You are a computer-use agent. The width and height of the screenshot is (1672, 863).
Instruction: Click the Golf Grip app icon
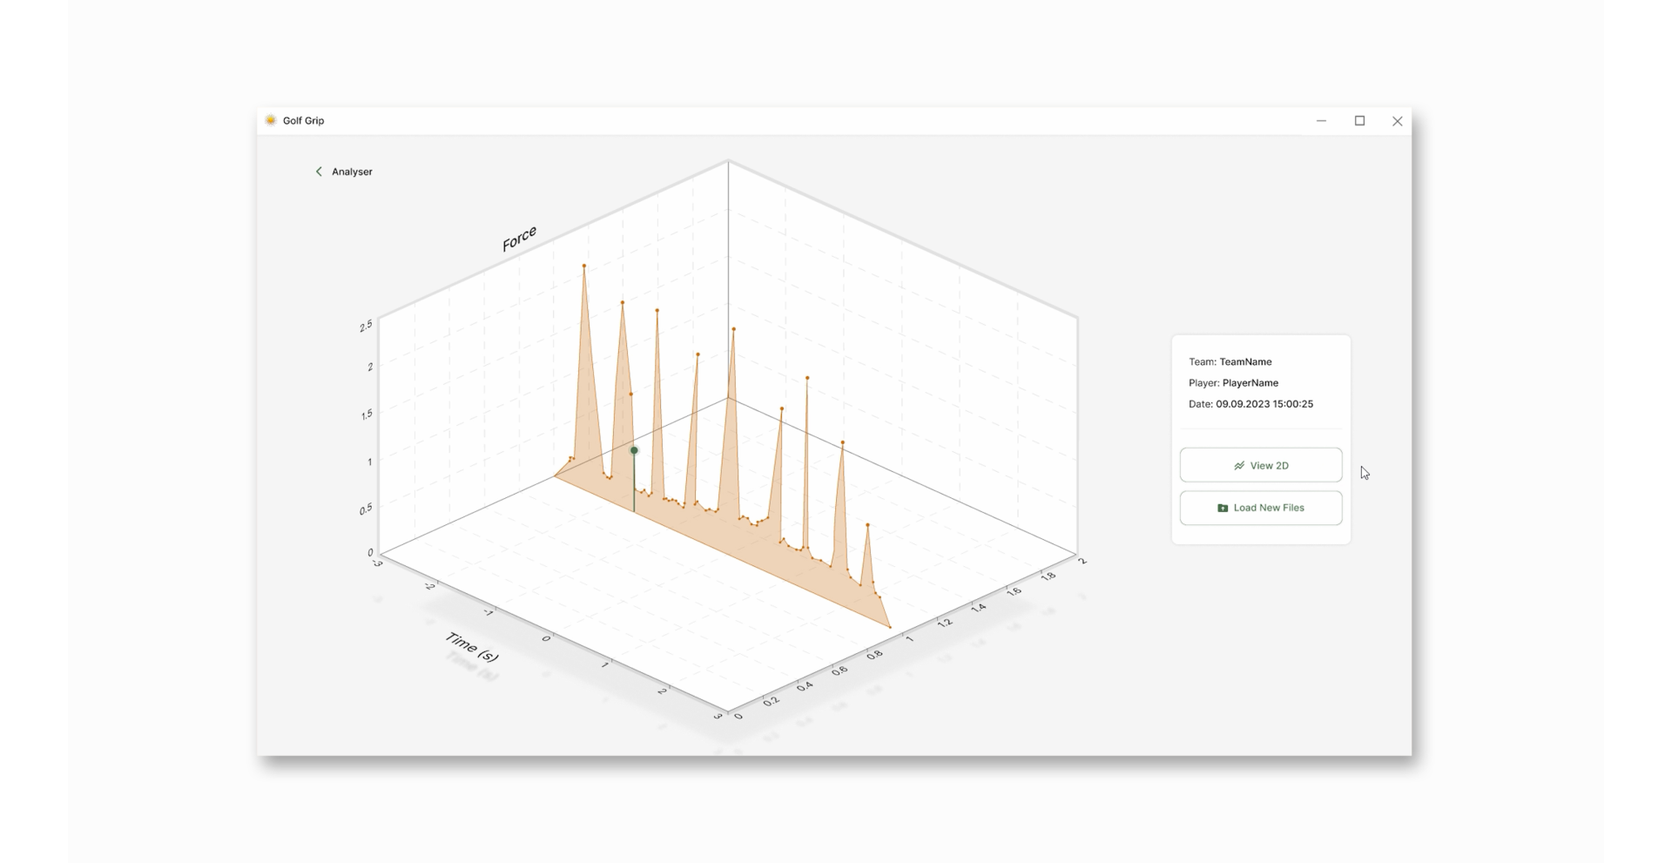[x=271, y=120]
